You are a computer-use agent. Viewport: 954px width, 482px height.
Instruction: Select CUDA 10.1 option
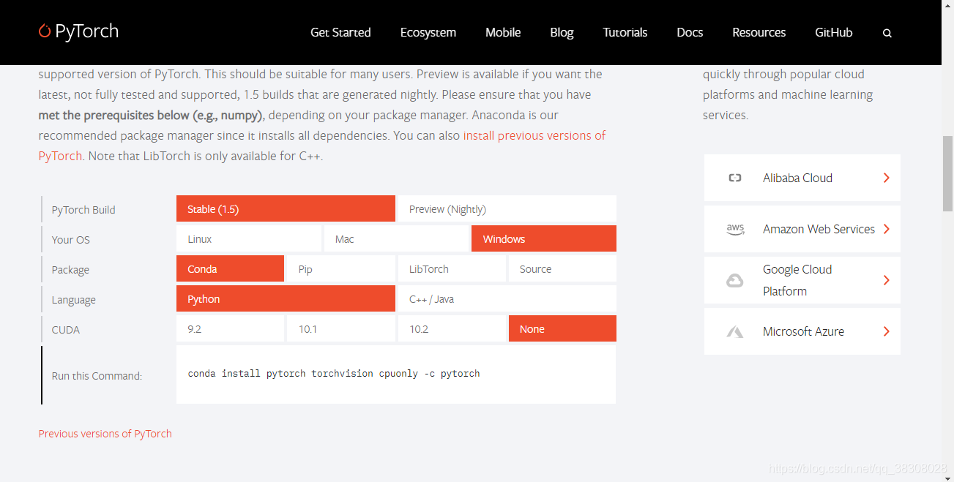(x=341, y=328)
